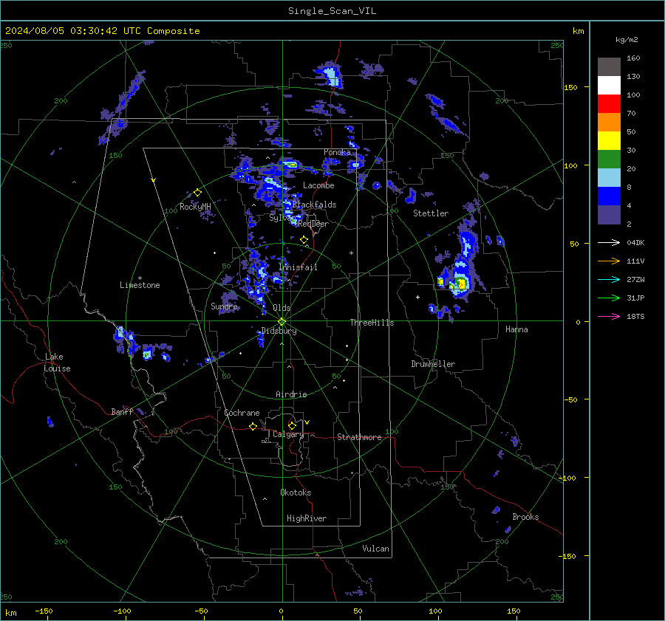665x621 pixels.
Task: Click the 2024/08/05 03:30:42 UTC Composite timestamp
Action: [102, 31]
